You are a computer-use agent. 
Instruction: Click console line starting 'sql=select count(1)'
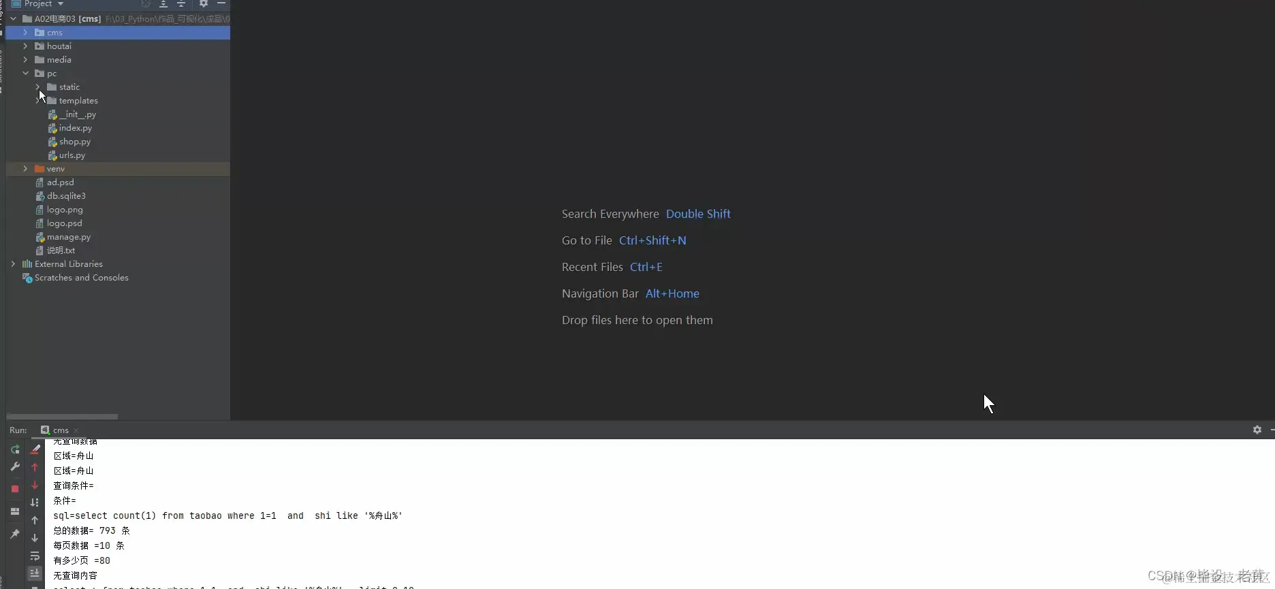(227, 515)
